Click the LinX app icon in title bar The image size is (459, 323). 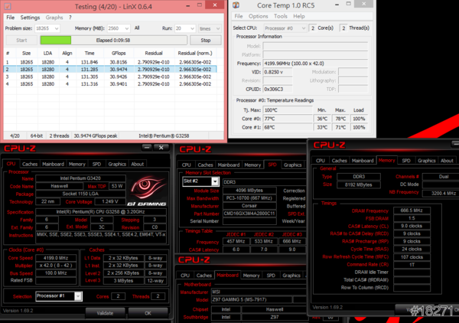[6, 5]
